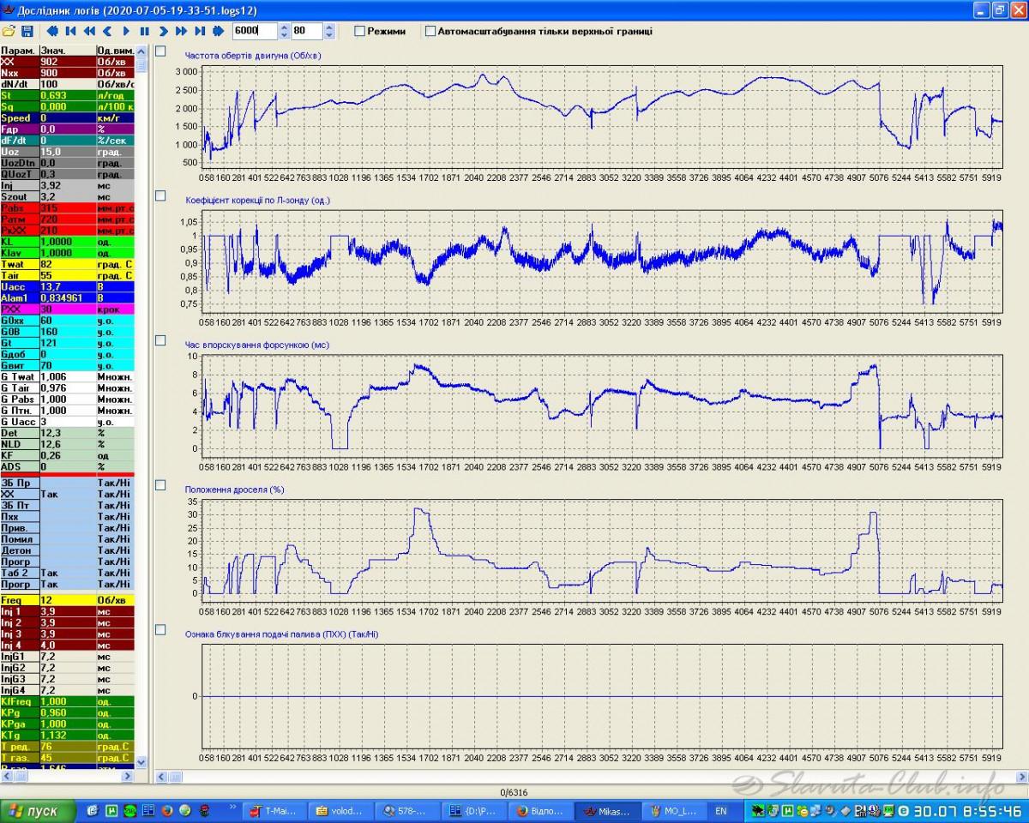Select the dN/dt parameter row
Screen dimensions: 1029x823
tap(68, 84)
